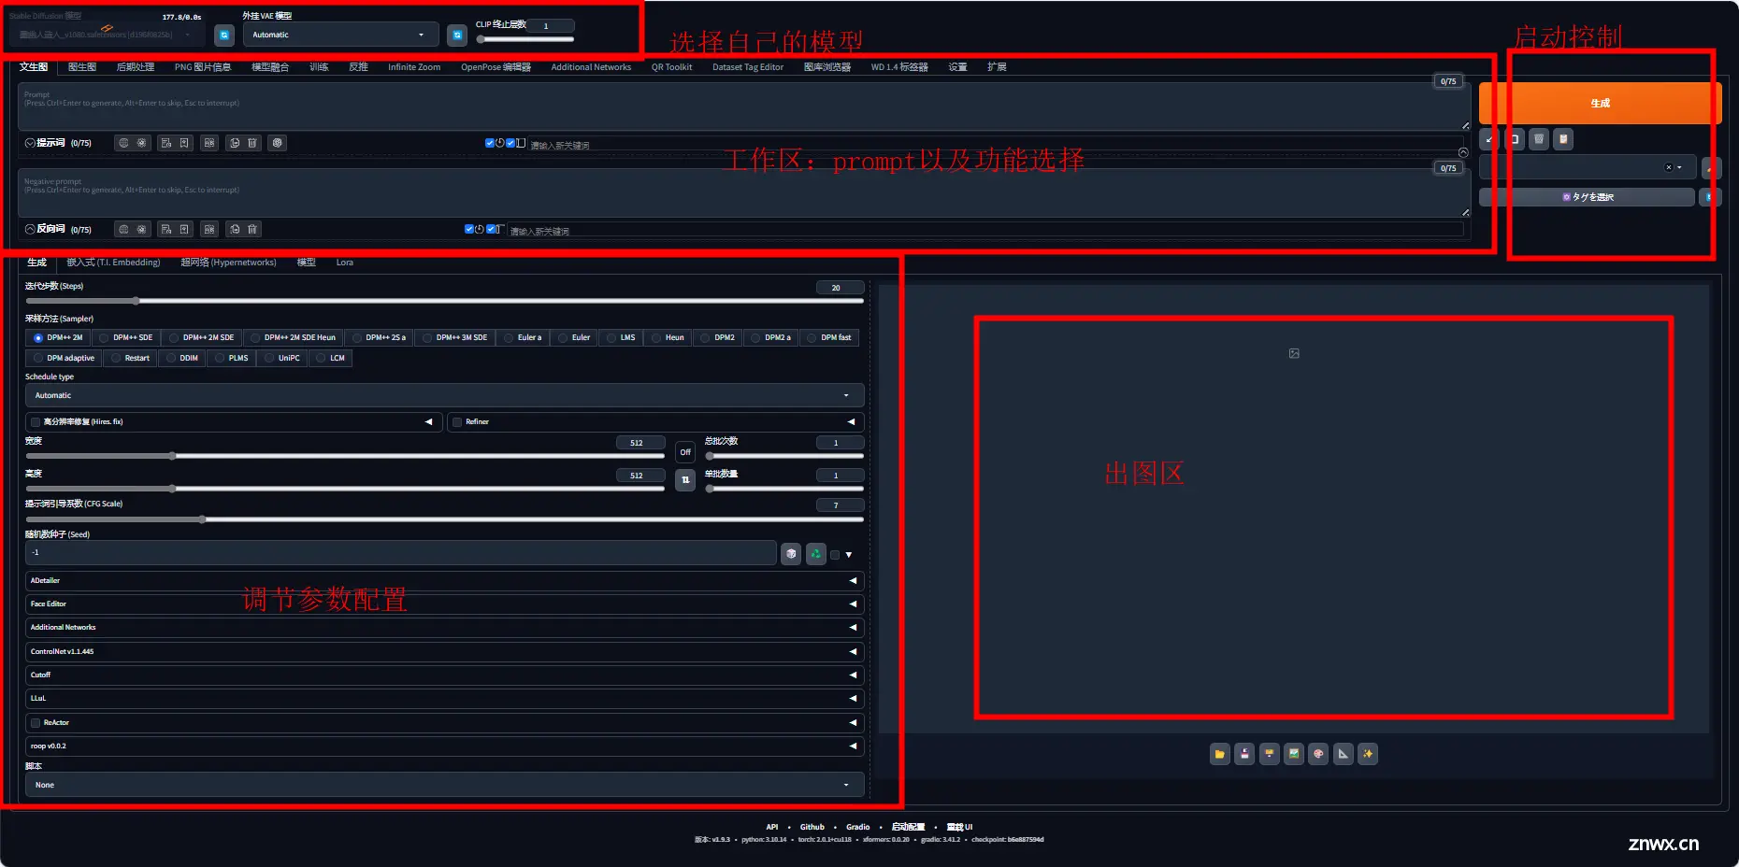Screen dimensions: 1739x867
Task: Click the trash icon in the 反向词 toolbar
Action: point(252,229)
